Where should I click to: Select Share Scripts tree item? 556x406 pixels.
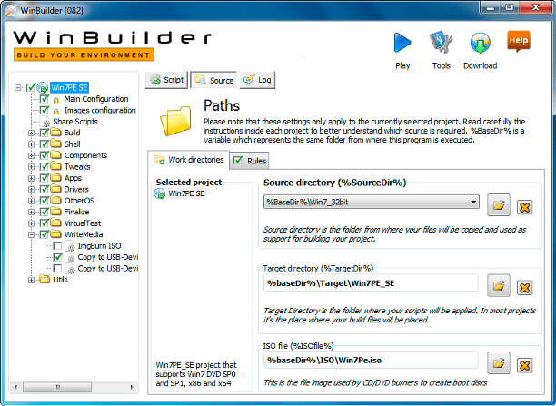(x=75, y=122)
